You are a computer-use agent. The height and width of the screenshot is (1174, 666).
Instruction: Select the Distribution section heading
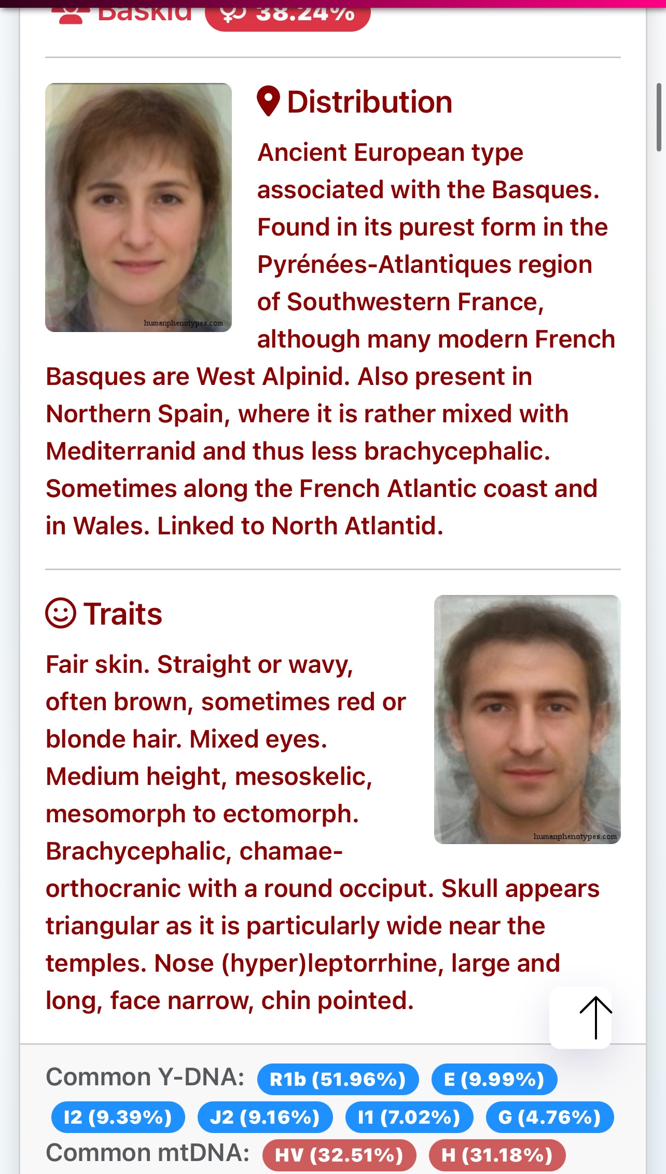[369, 102]
